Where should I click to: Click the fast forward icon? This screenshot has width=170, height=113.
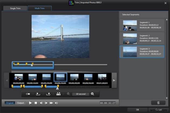tap(51, 103)
